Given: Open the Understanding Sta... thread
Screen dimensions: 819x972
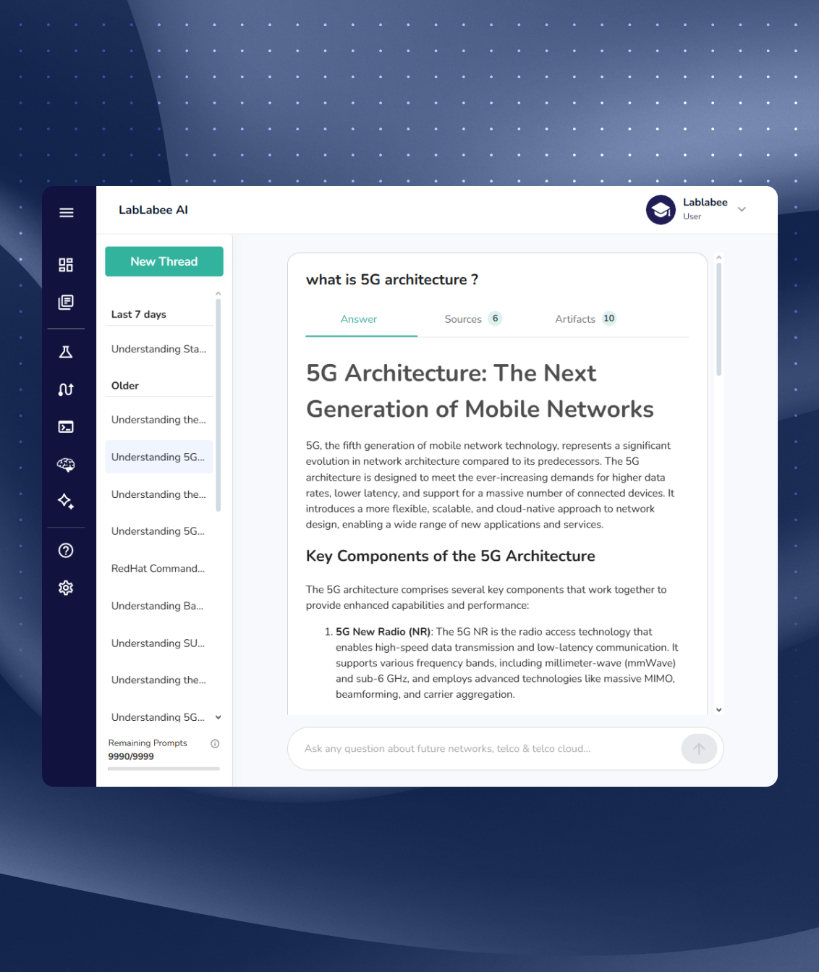Looking at the screenshot, I should [159, 349].
